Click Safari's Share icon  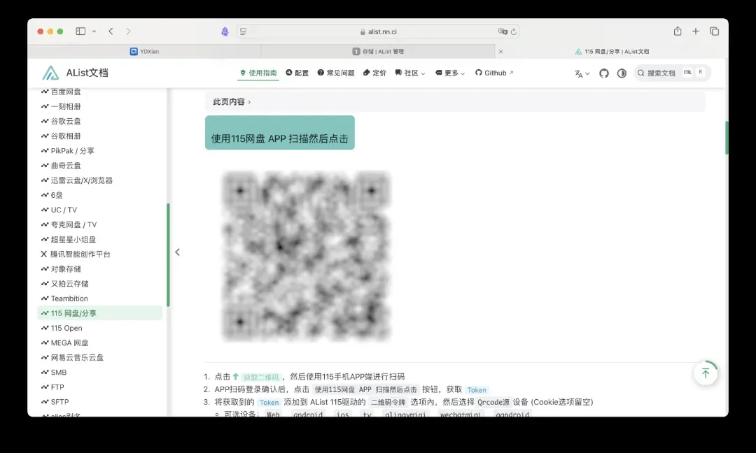677,31
